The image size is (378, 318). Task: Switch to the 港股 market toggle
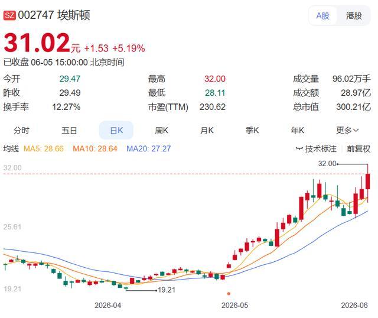point(354,16)
